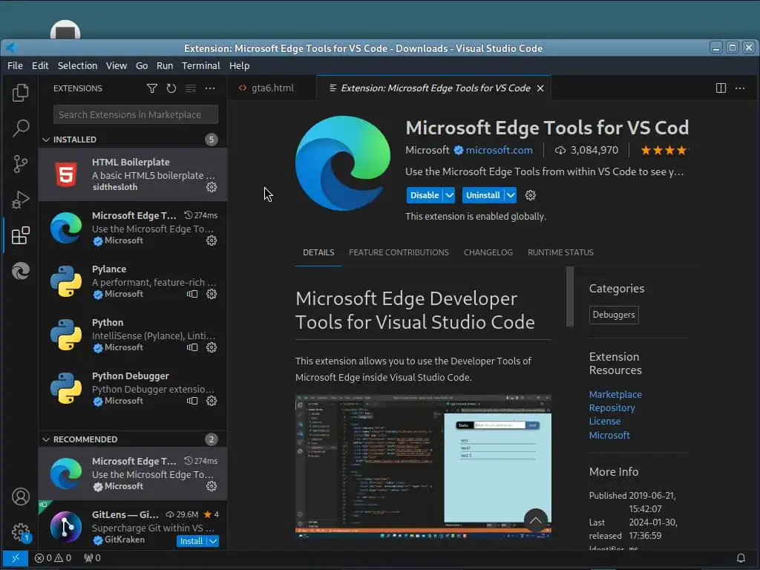Screen dimensions: 760x570
Task: Click ports forwarded status bar item
Action: click(92, 558)
